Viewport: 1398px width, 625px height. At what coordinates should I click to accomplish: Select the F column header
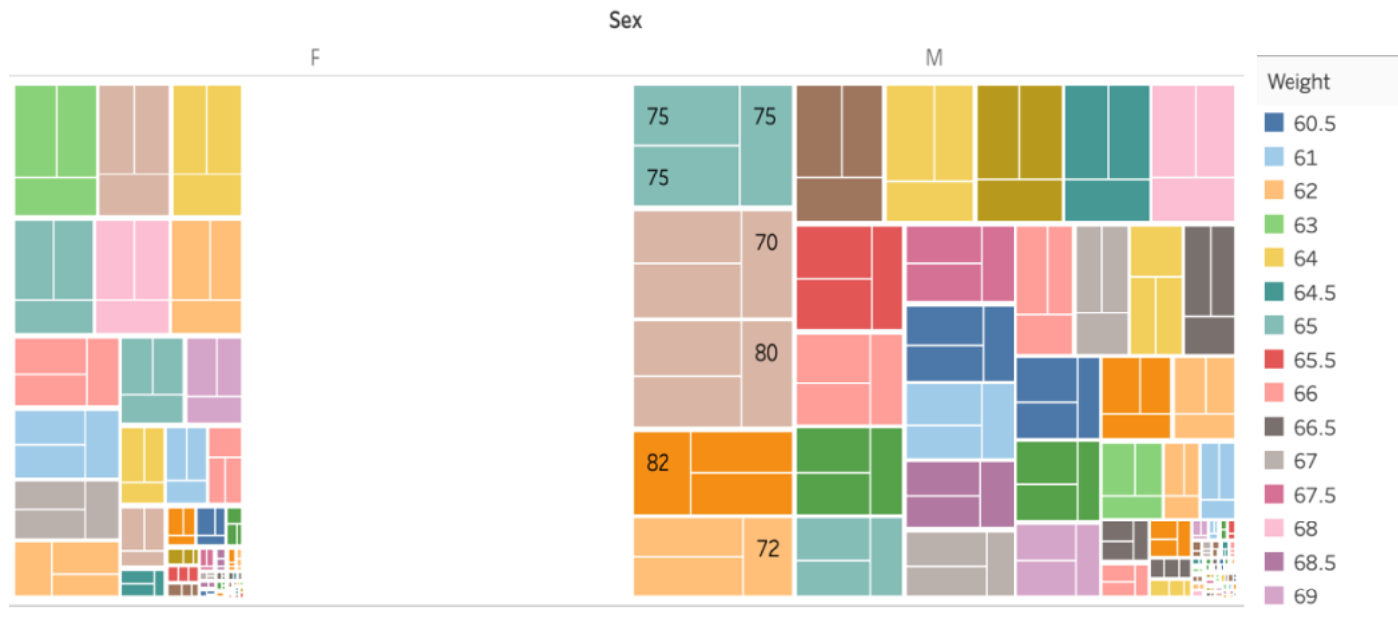point(315,57)
